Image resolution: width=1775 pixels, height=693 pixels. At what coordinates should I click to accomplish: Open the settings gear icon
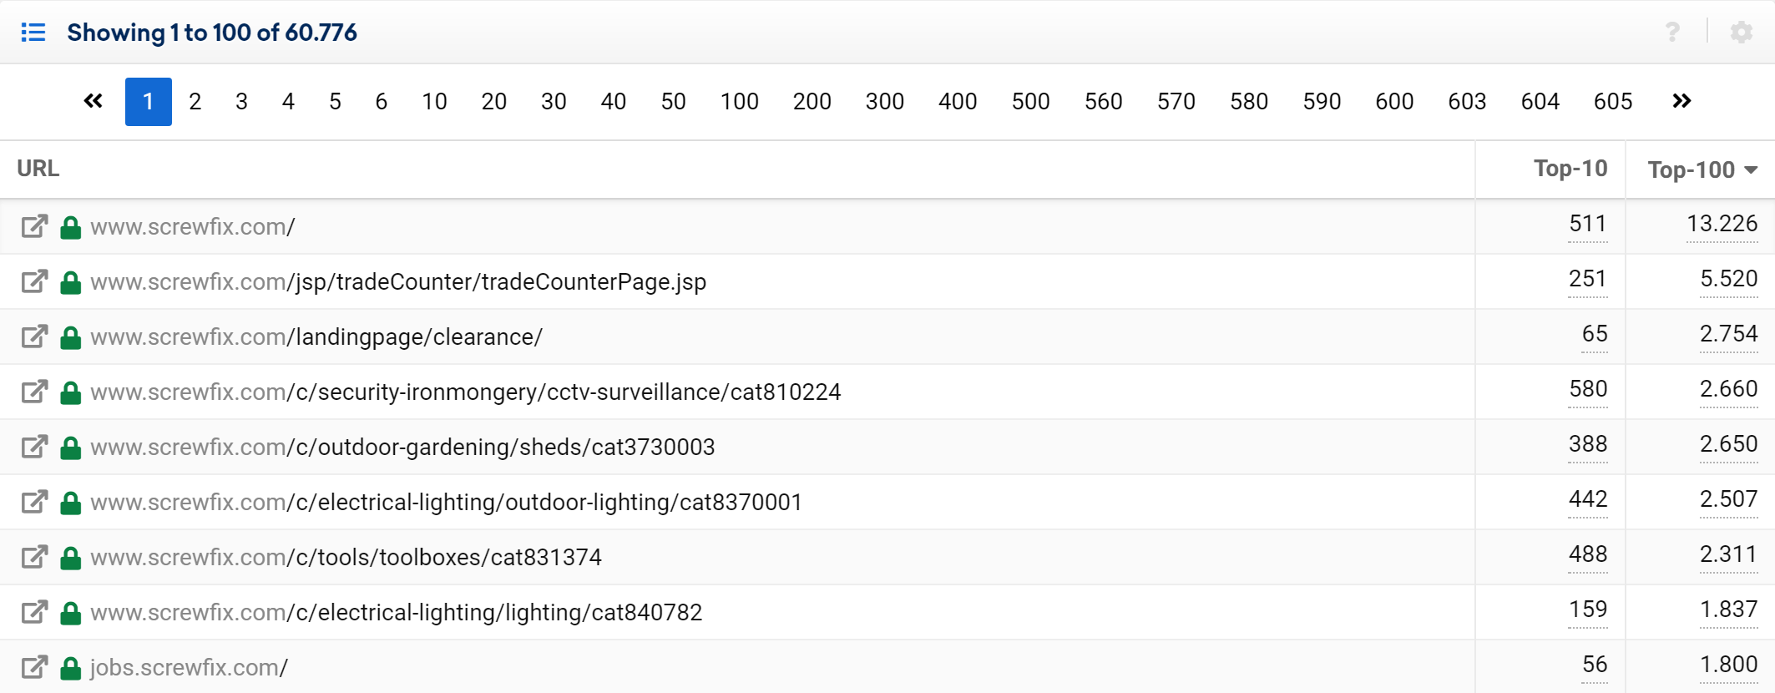1741,33
